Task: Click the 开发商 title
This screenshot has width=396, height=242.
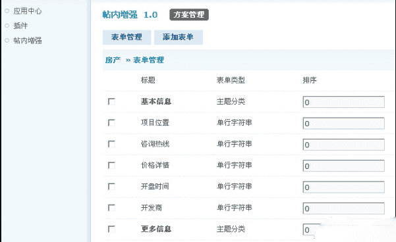Action: (152, 208)
